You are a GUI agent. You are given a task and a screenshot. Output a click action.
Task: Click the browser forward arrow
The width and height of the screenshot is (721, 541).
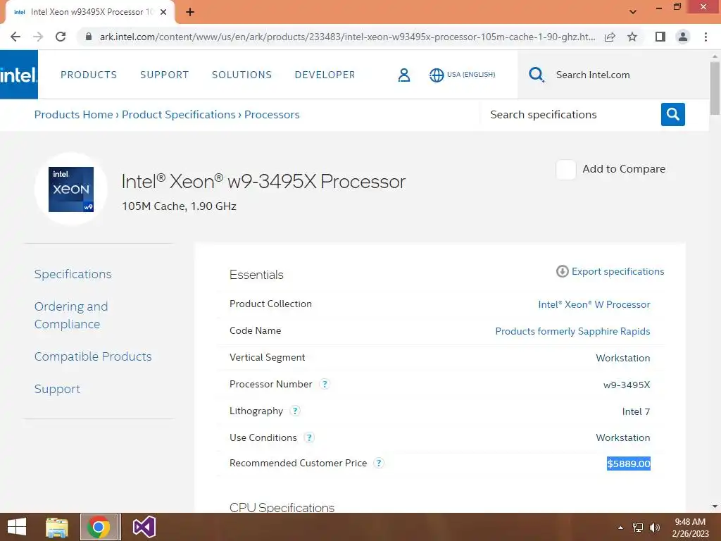pos(38,37)
